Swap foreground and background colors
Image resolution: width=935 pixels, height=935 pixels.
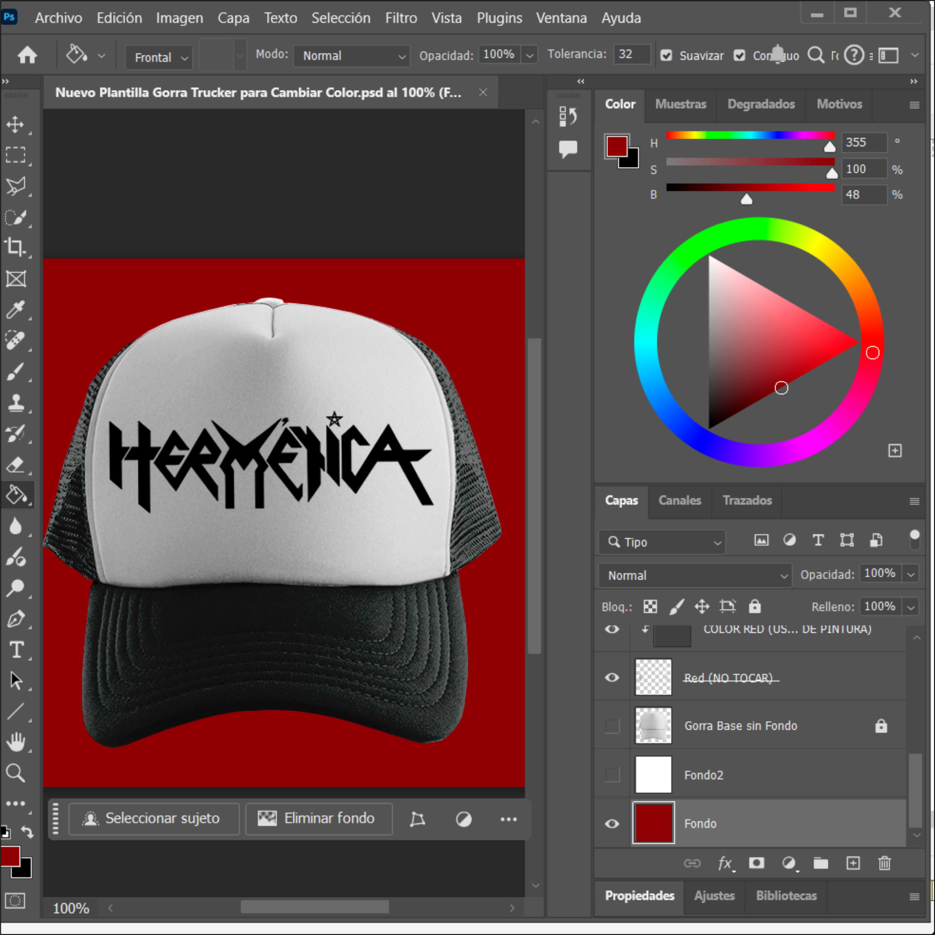(x=27, y=832)
